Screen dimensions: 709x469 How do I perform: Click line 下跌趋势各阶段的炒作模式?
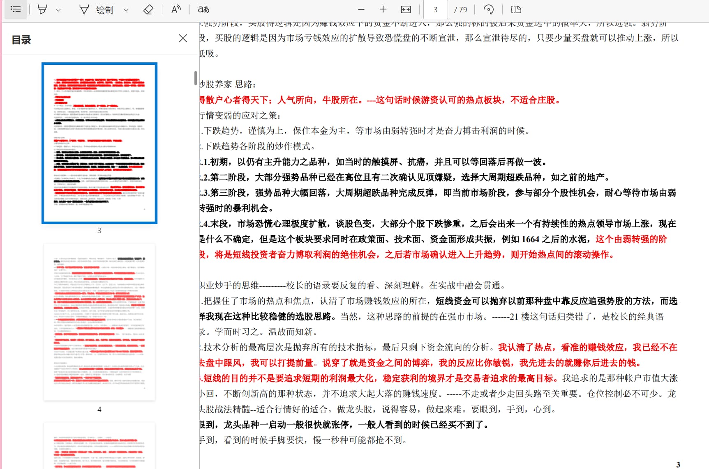click(258, 146)
